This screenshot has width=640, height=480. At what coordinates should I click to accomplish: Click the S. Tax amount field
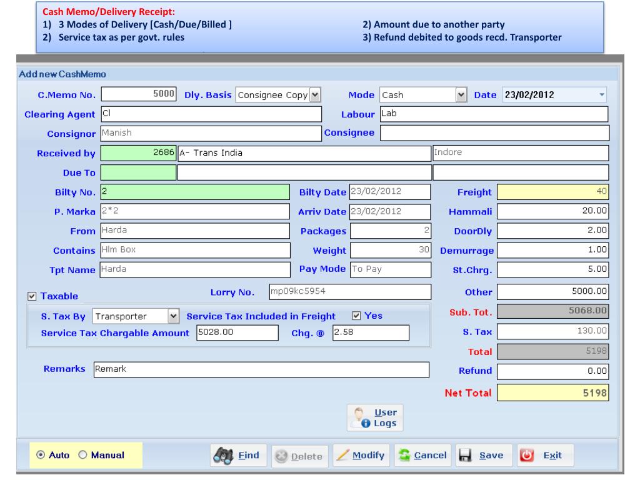(x=552, y=331)
